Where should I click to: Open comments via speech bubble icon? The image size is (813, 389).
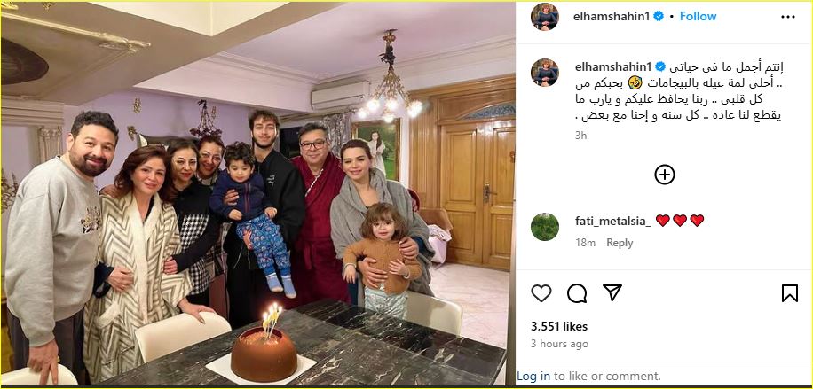click(x=577, y=293)
